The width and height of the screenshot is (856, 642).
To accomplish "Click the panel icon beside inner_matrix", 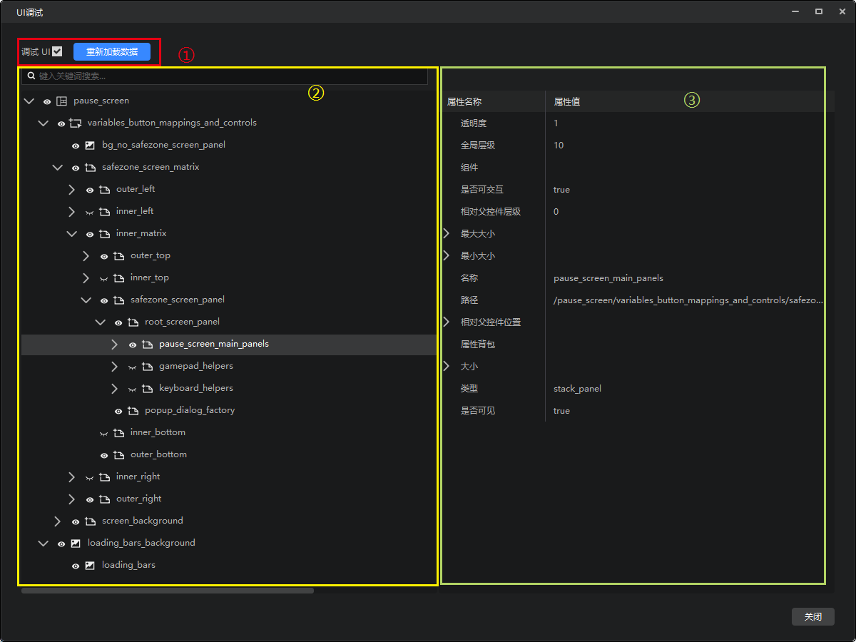I will [104, 234].
